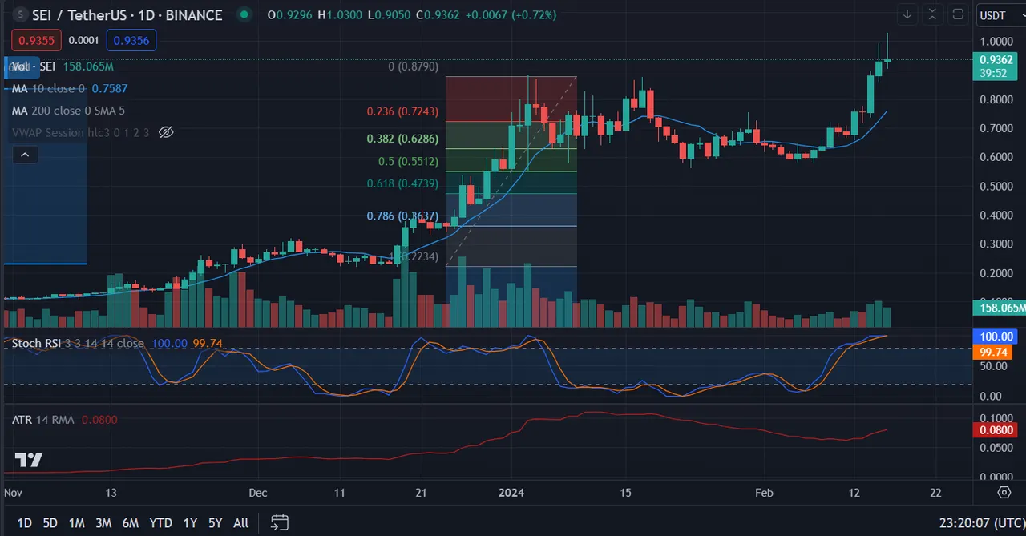
Task: Click the ATR 0.0800 axis label
Action: pos(995,430)
